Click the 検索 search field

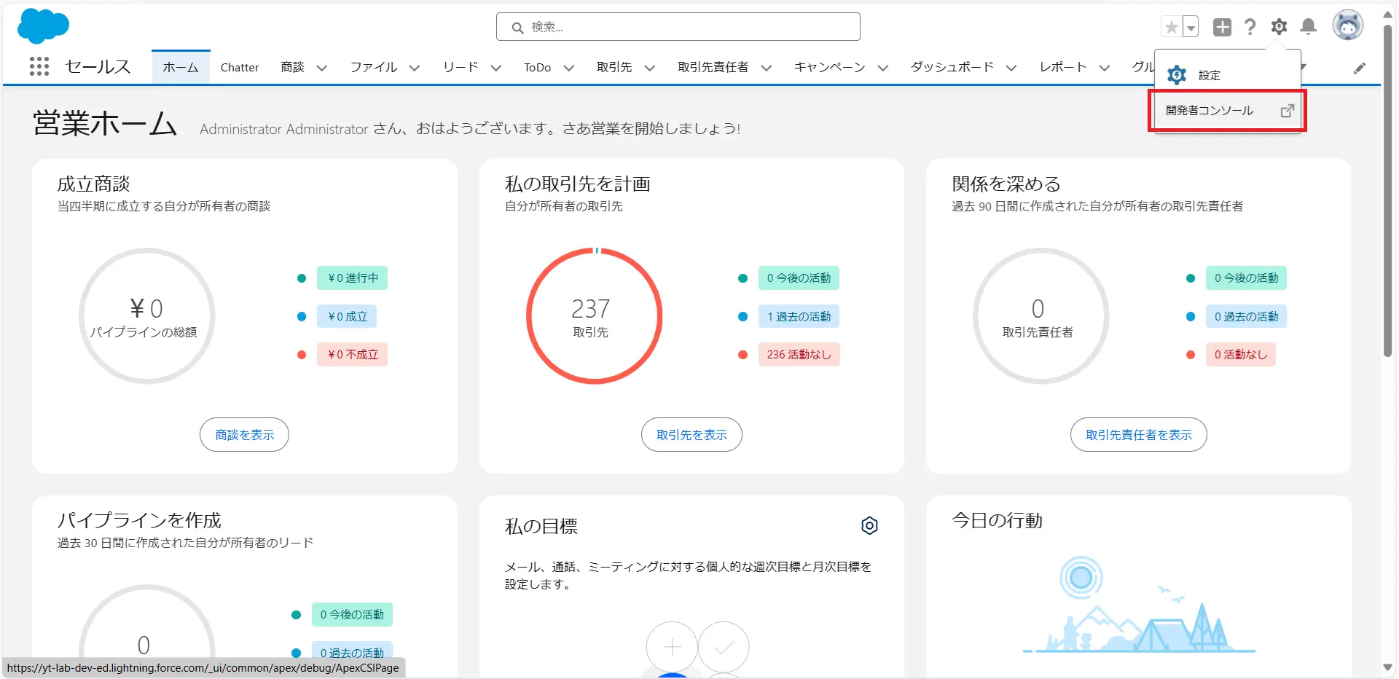pyautogui.click(x=678, y=27)
